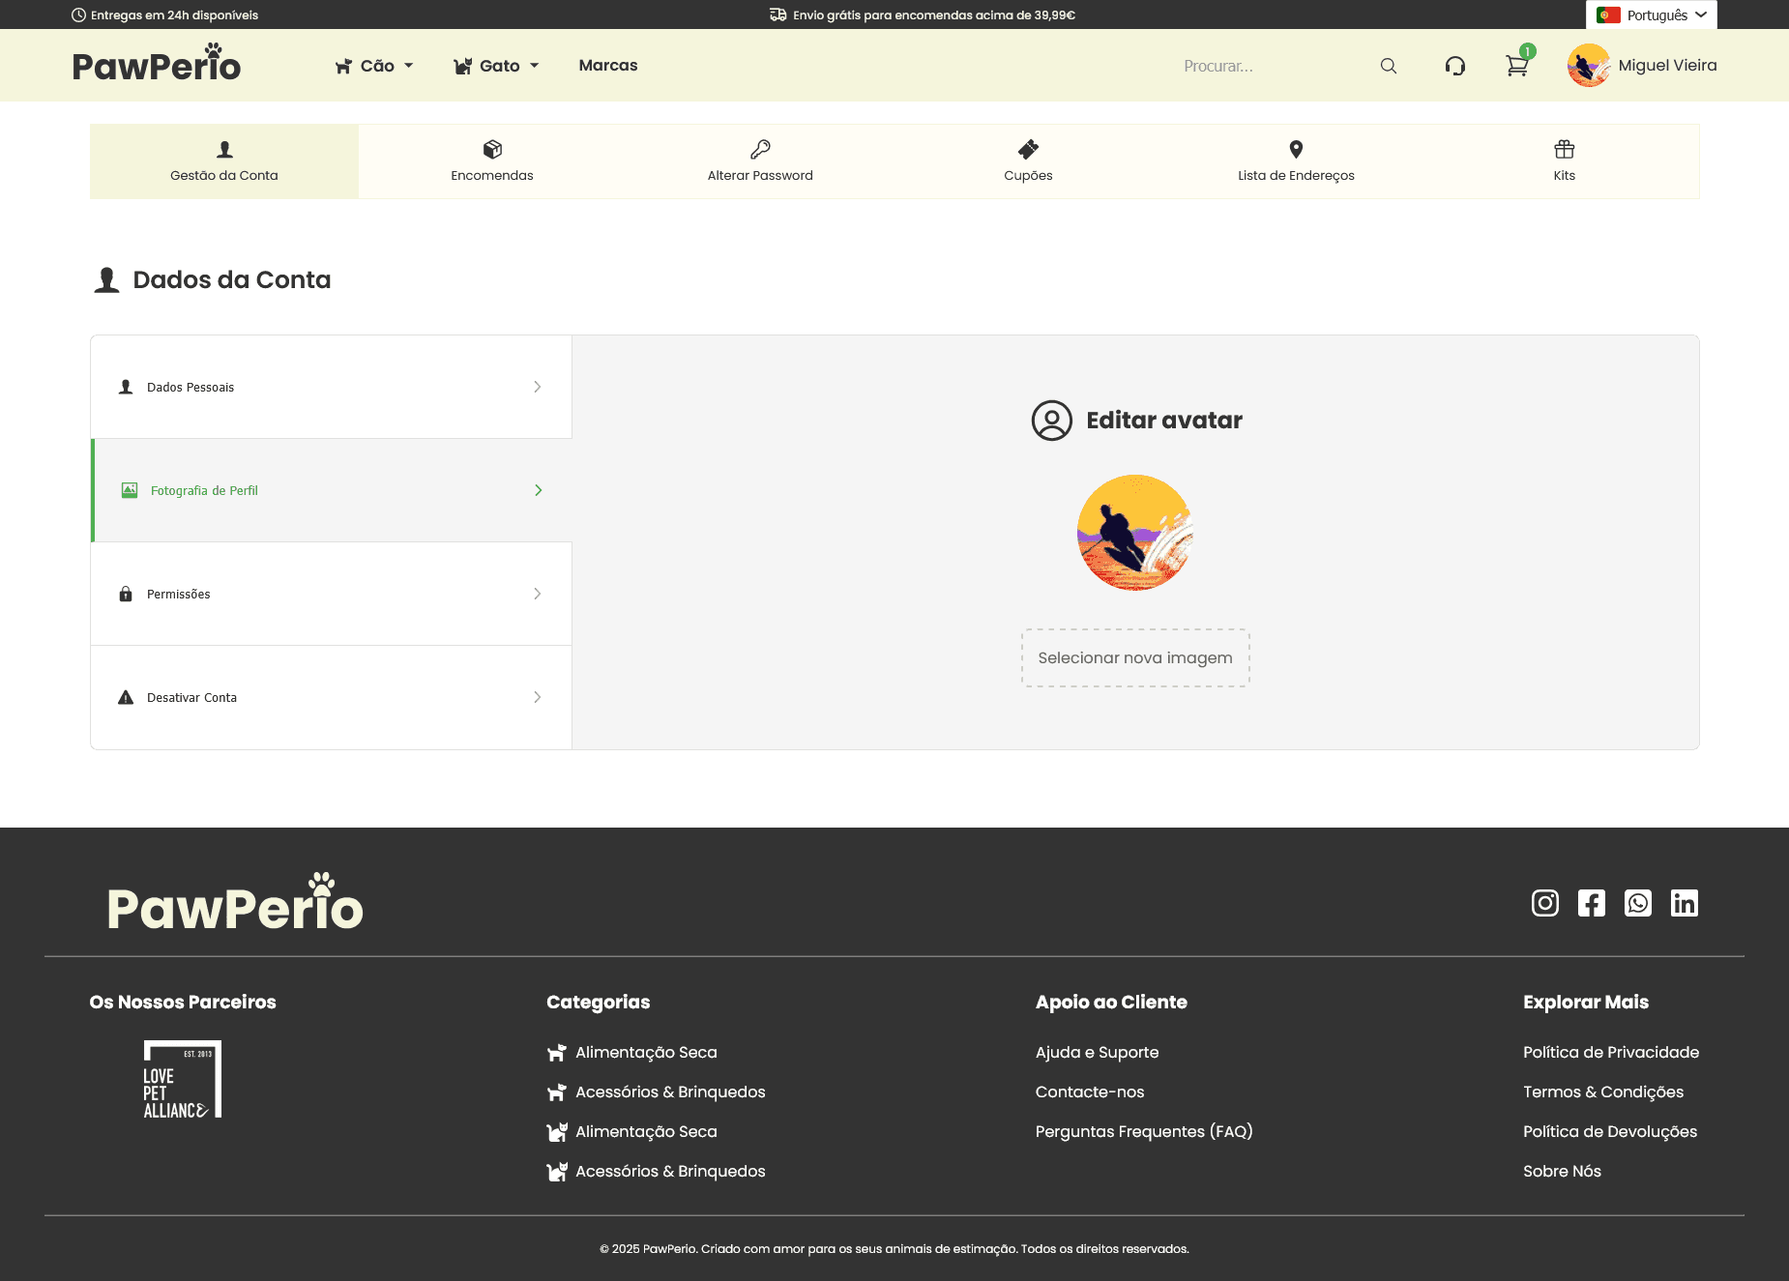Open PawPerio's Instagram icon

click(1543, 903)
